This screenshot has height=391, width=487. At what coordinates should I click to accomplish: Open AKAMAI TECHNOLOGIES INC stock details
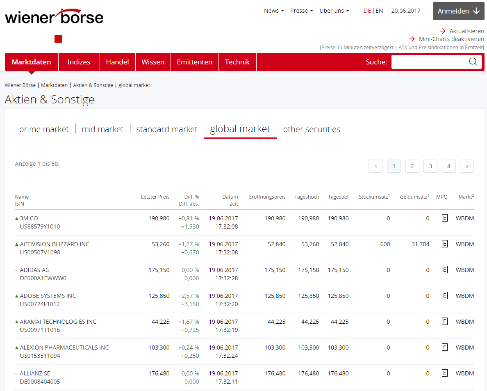(58, 321)
